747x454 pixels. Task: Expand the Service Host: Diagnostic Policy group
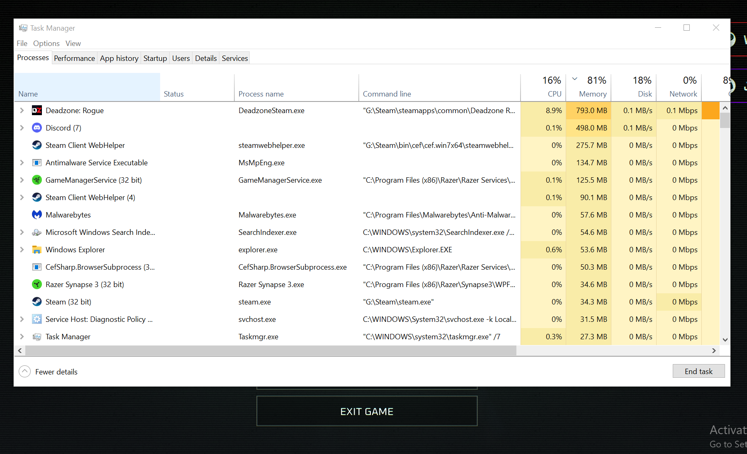[x=22, y=319]
